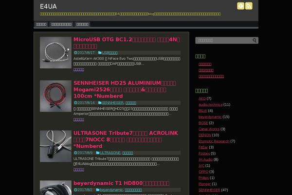Open the Fostex category

(x=204, y=154)
